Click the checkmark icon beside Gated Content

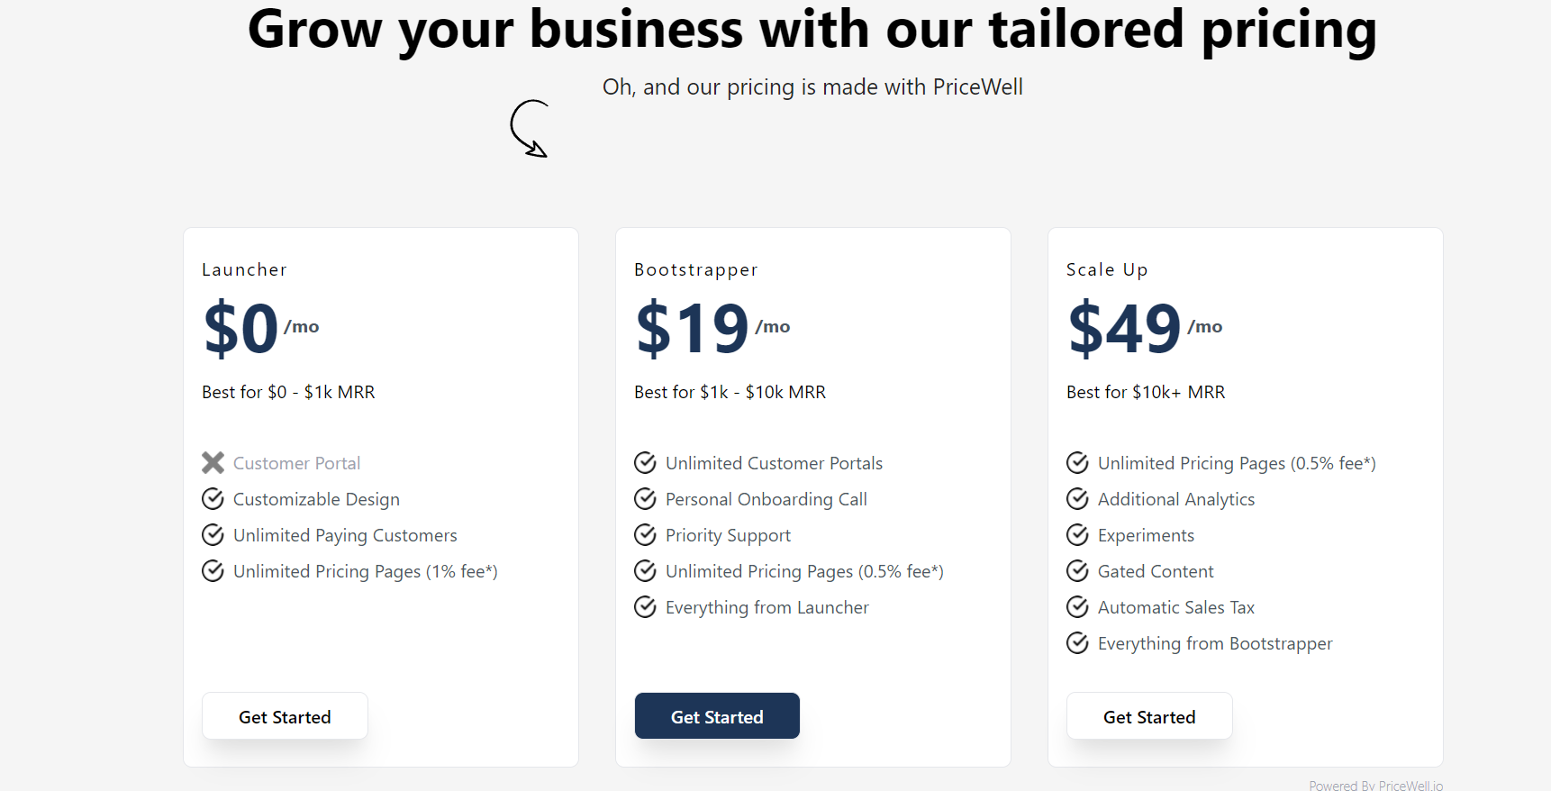(x=1077, y=571)
